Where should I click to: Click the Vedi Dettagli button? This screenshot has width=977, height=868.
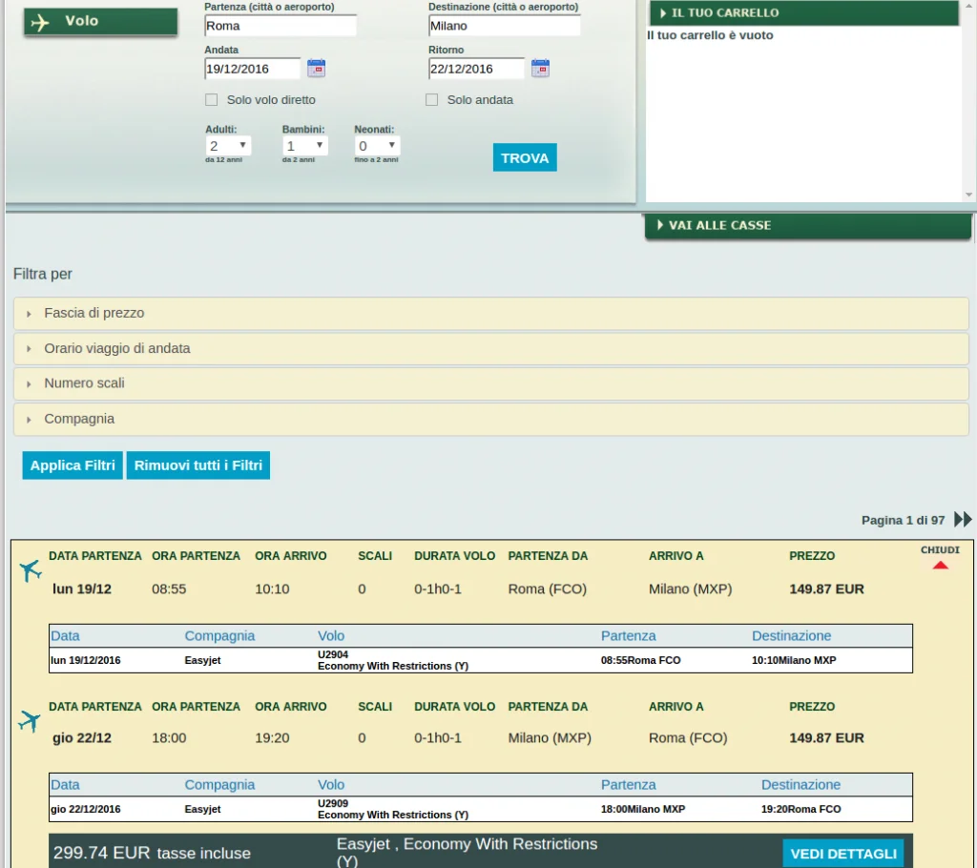click(x=843, y=853)
